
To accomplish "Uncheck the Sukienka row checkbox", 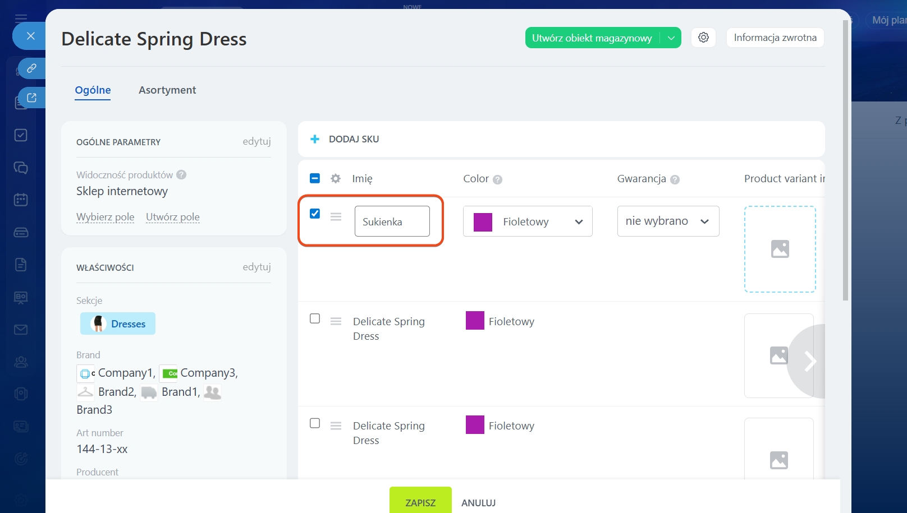I will 315,214.
